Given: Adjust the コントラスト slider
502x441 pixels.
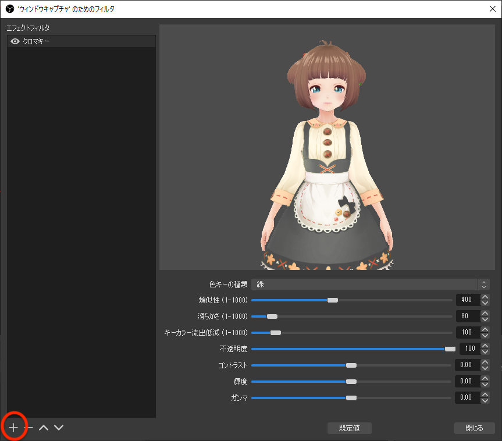Looking at the screenshot, I should [x=351, y=365].
